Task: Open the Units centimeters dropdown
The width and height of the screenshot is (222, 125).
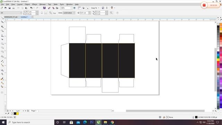Action: 74,13
